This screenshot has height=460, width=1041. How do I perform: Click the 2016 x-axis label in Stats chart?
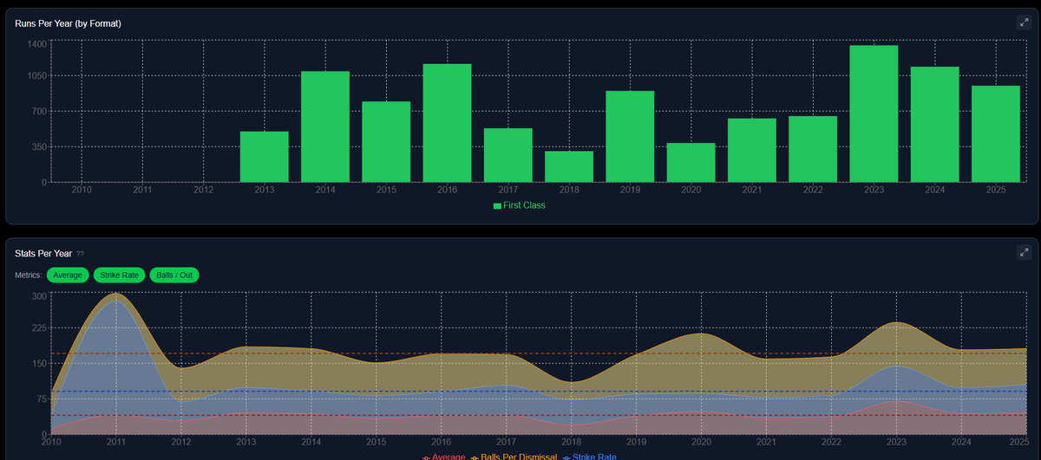441,442
